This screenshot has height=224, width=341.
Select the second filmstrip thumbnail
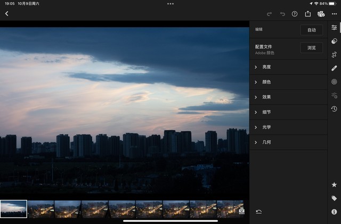pyautogui.click(x=40, y=209)
